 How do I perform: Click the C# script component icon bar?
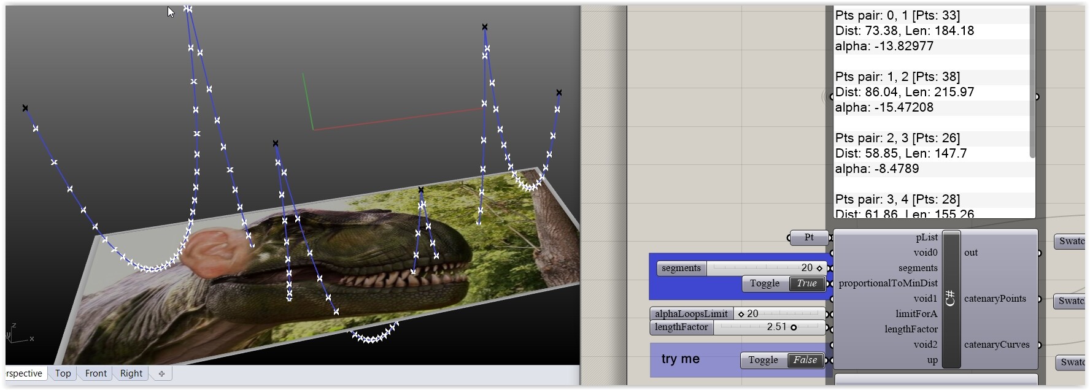(x=951, y=299)
